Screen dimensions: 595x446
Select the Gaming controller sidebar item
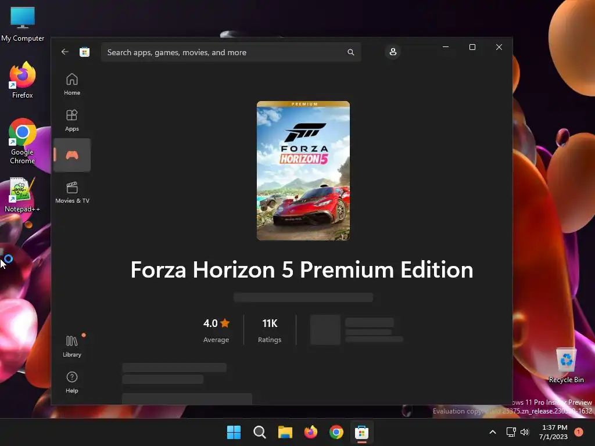tap(72, 155)
